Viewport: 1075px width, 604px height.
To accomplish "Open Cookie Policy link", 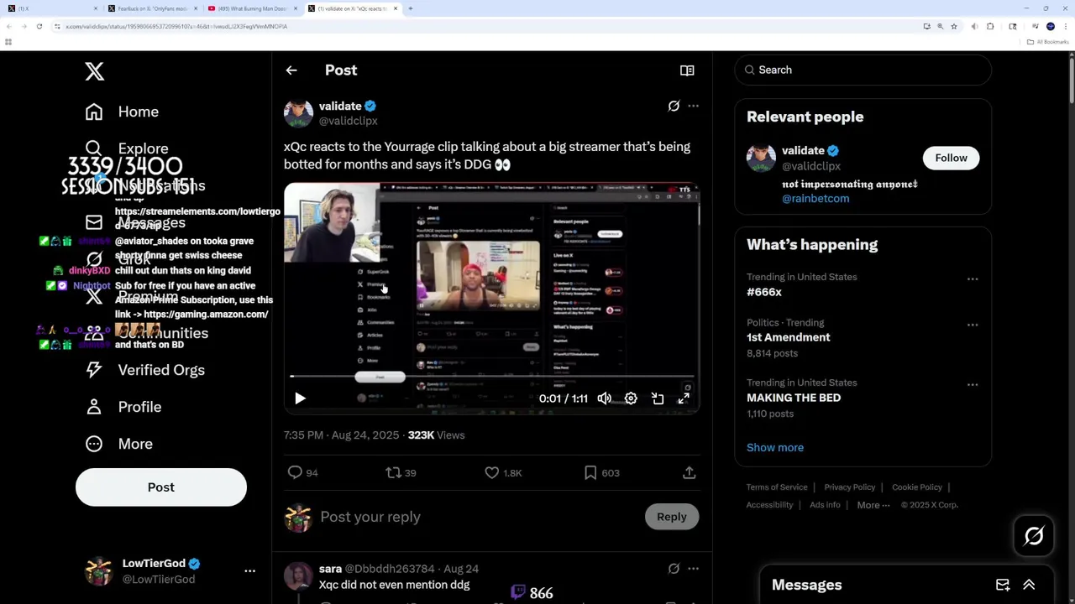I will [x=917, y=487].
